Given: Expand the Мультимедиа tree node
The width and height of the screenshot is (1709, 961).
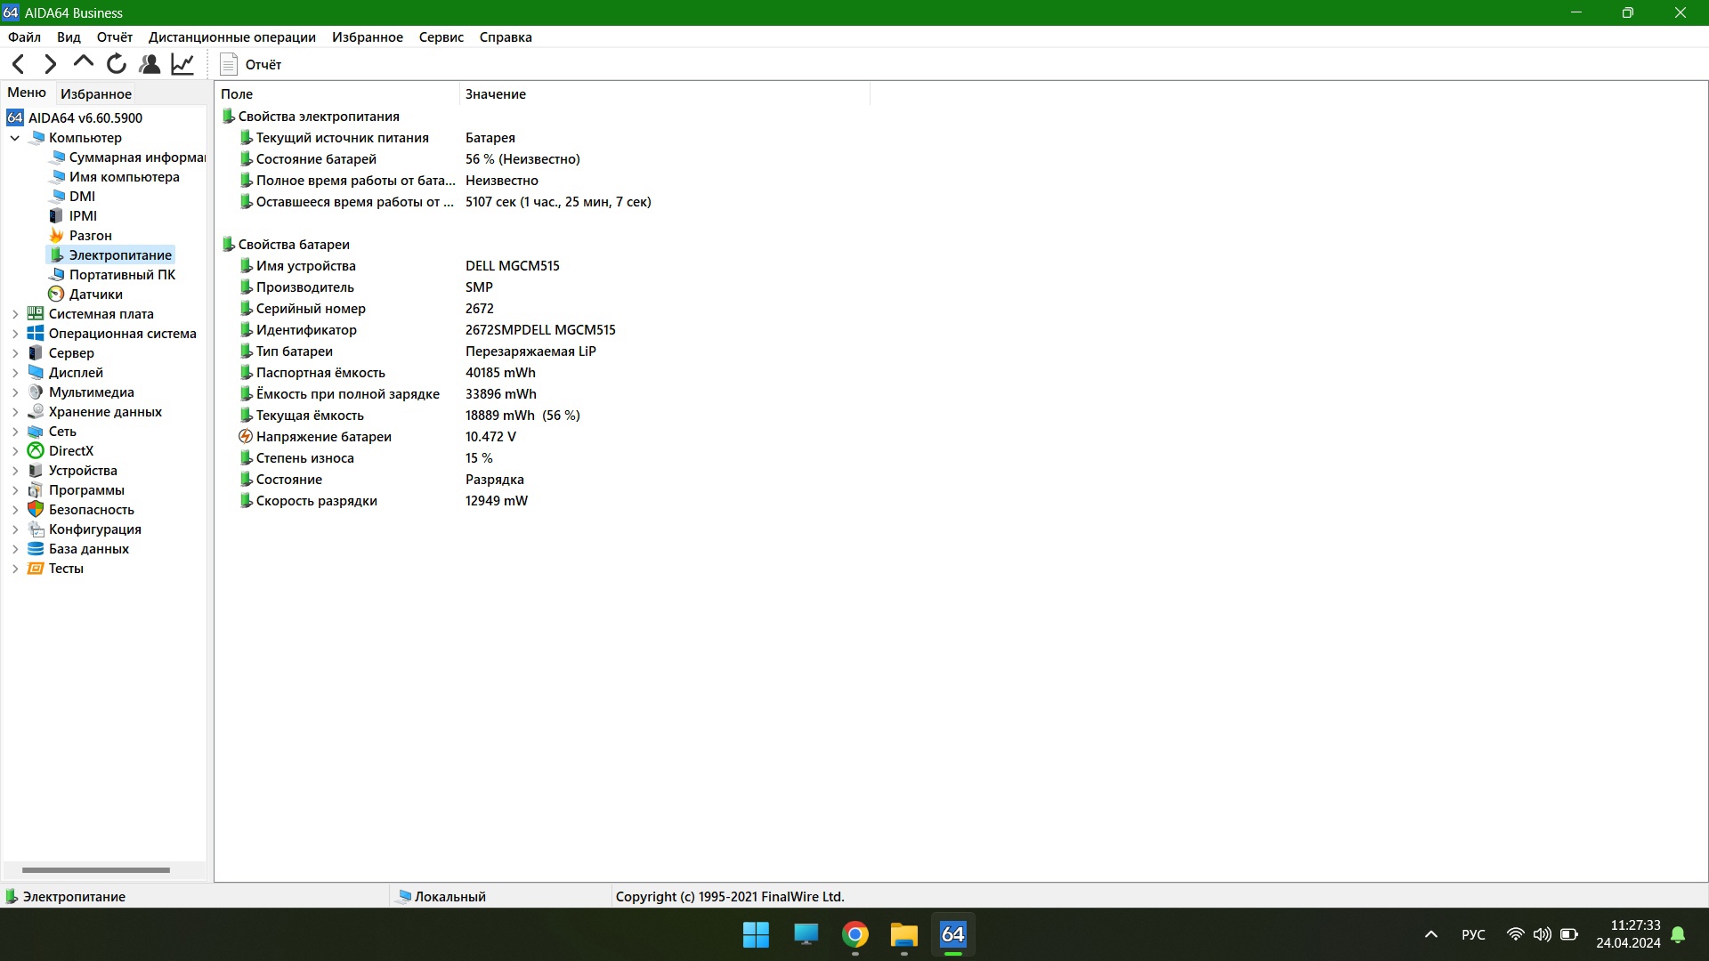Looking at the screenshot, I should (x=15, y=392).
